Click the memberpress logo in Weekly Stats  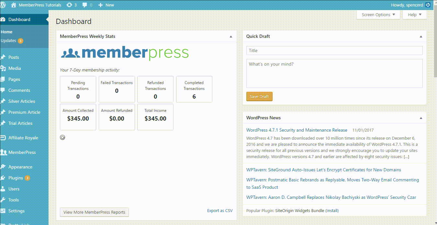[x=125, y=53]
